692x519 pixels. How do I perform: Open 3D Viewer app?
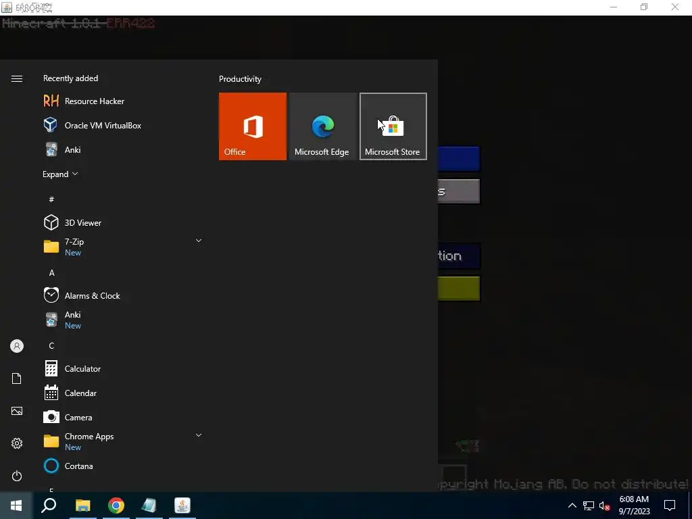click(x=122, y=223)
